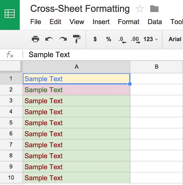The image size is (183, 185).
Task: Open the 123 more formats dropdown
Action: pyautogui.click(x=151, y=39)
